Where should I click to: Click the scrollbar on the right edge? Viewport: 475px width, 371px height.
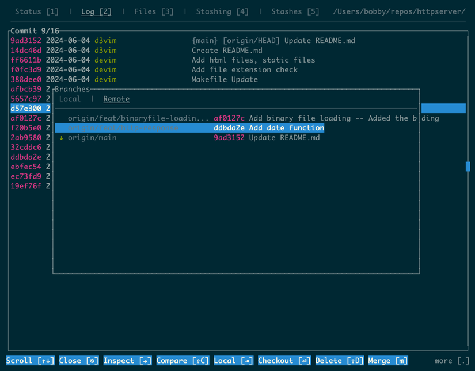[x=468, y=167]
